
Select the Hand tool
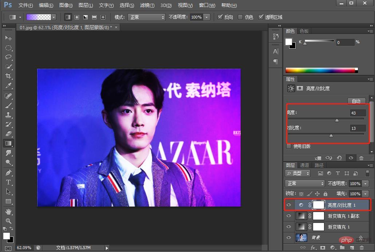[x=8, y=211]
